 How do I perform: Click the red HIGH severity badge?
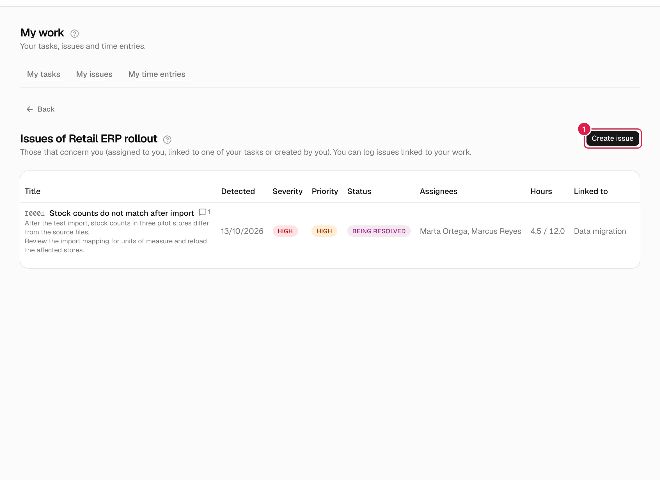coord(285,231)
